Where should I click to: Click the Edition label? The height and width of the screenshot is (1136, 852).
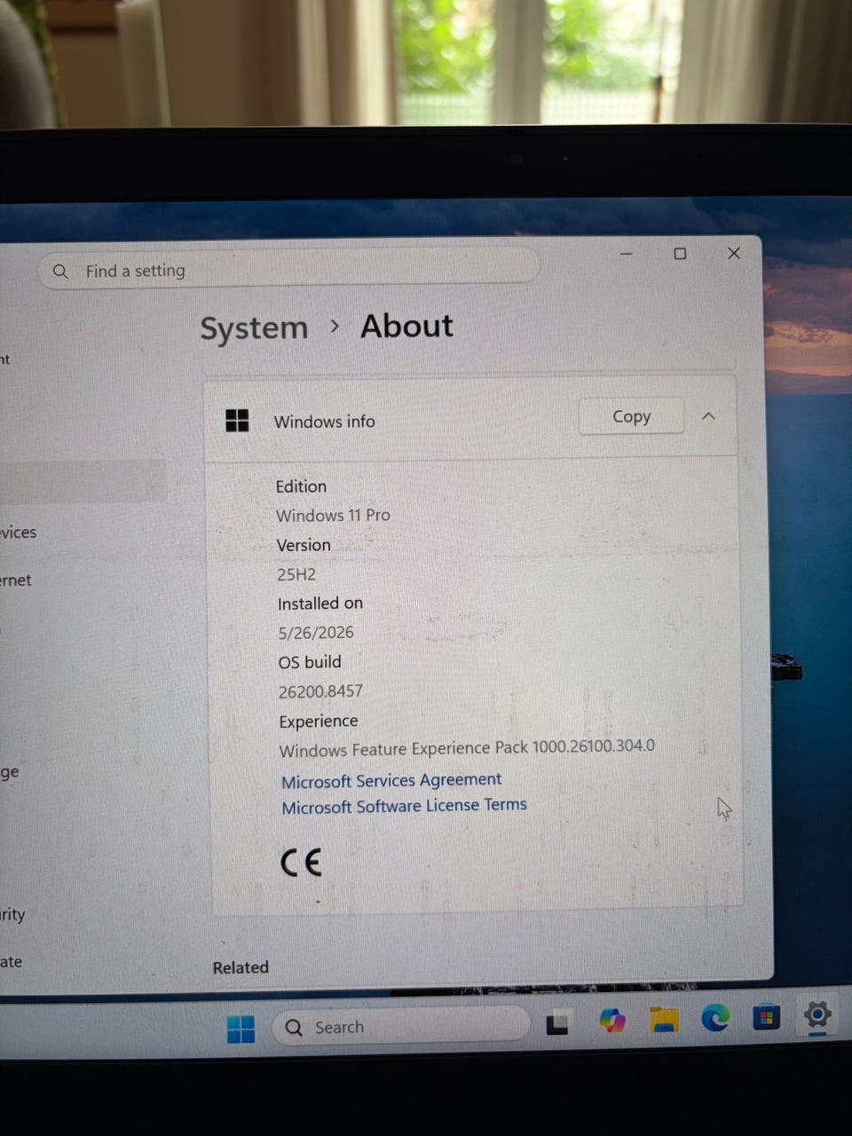[x=301, y=486]
